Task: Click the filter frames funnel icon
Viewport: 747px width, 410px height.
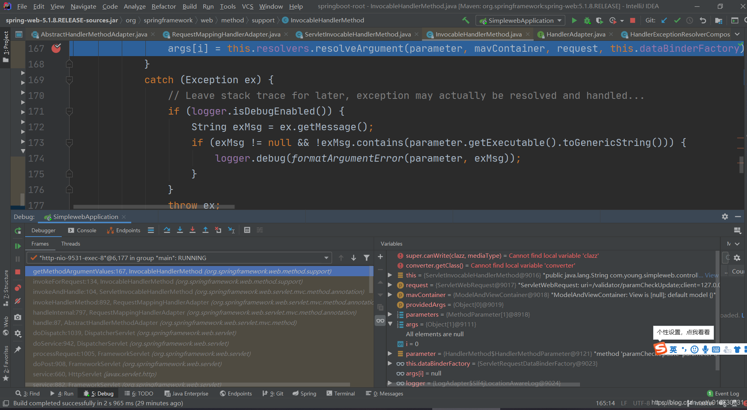Action: [367, 258]
